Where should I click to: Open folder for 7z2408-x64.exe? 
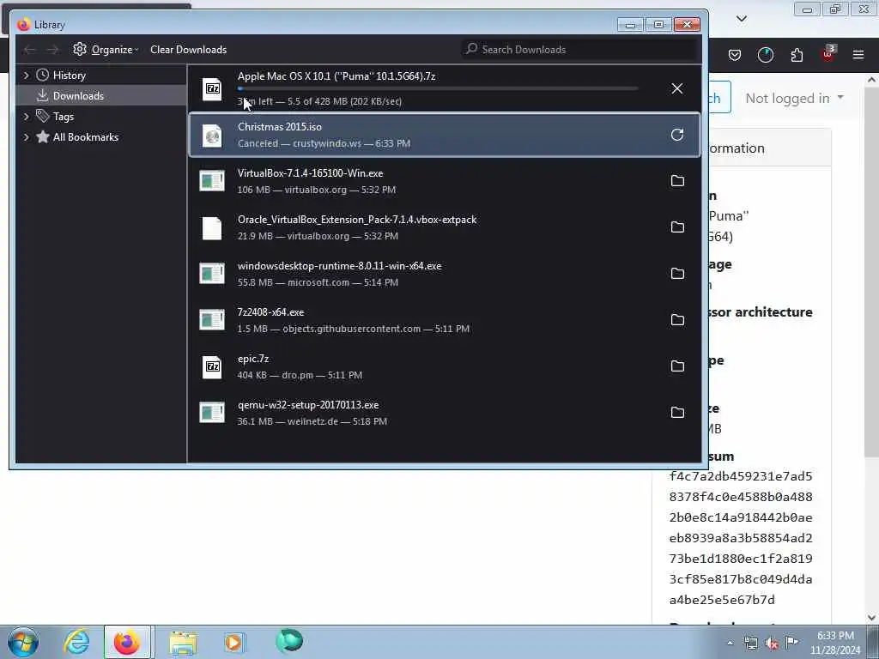[x=677, y=319]
